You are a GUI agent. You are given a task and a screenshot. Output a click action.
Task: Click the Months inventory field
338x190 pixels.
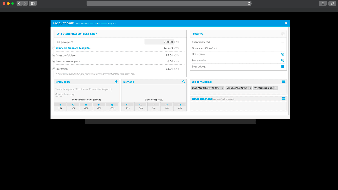[65, 95]
